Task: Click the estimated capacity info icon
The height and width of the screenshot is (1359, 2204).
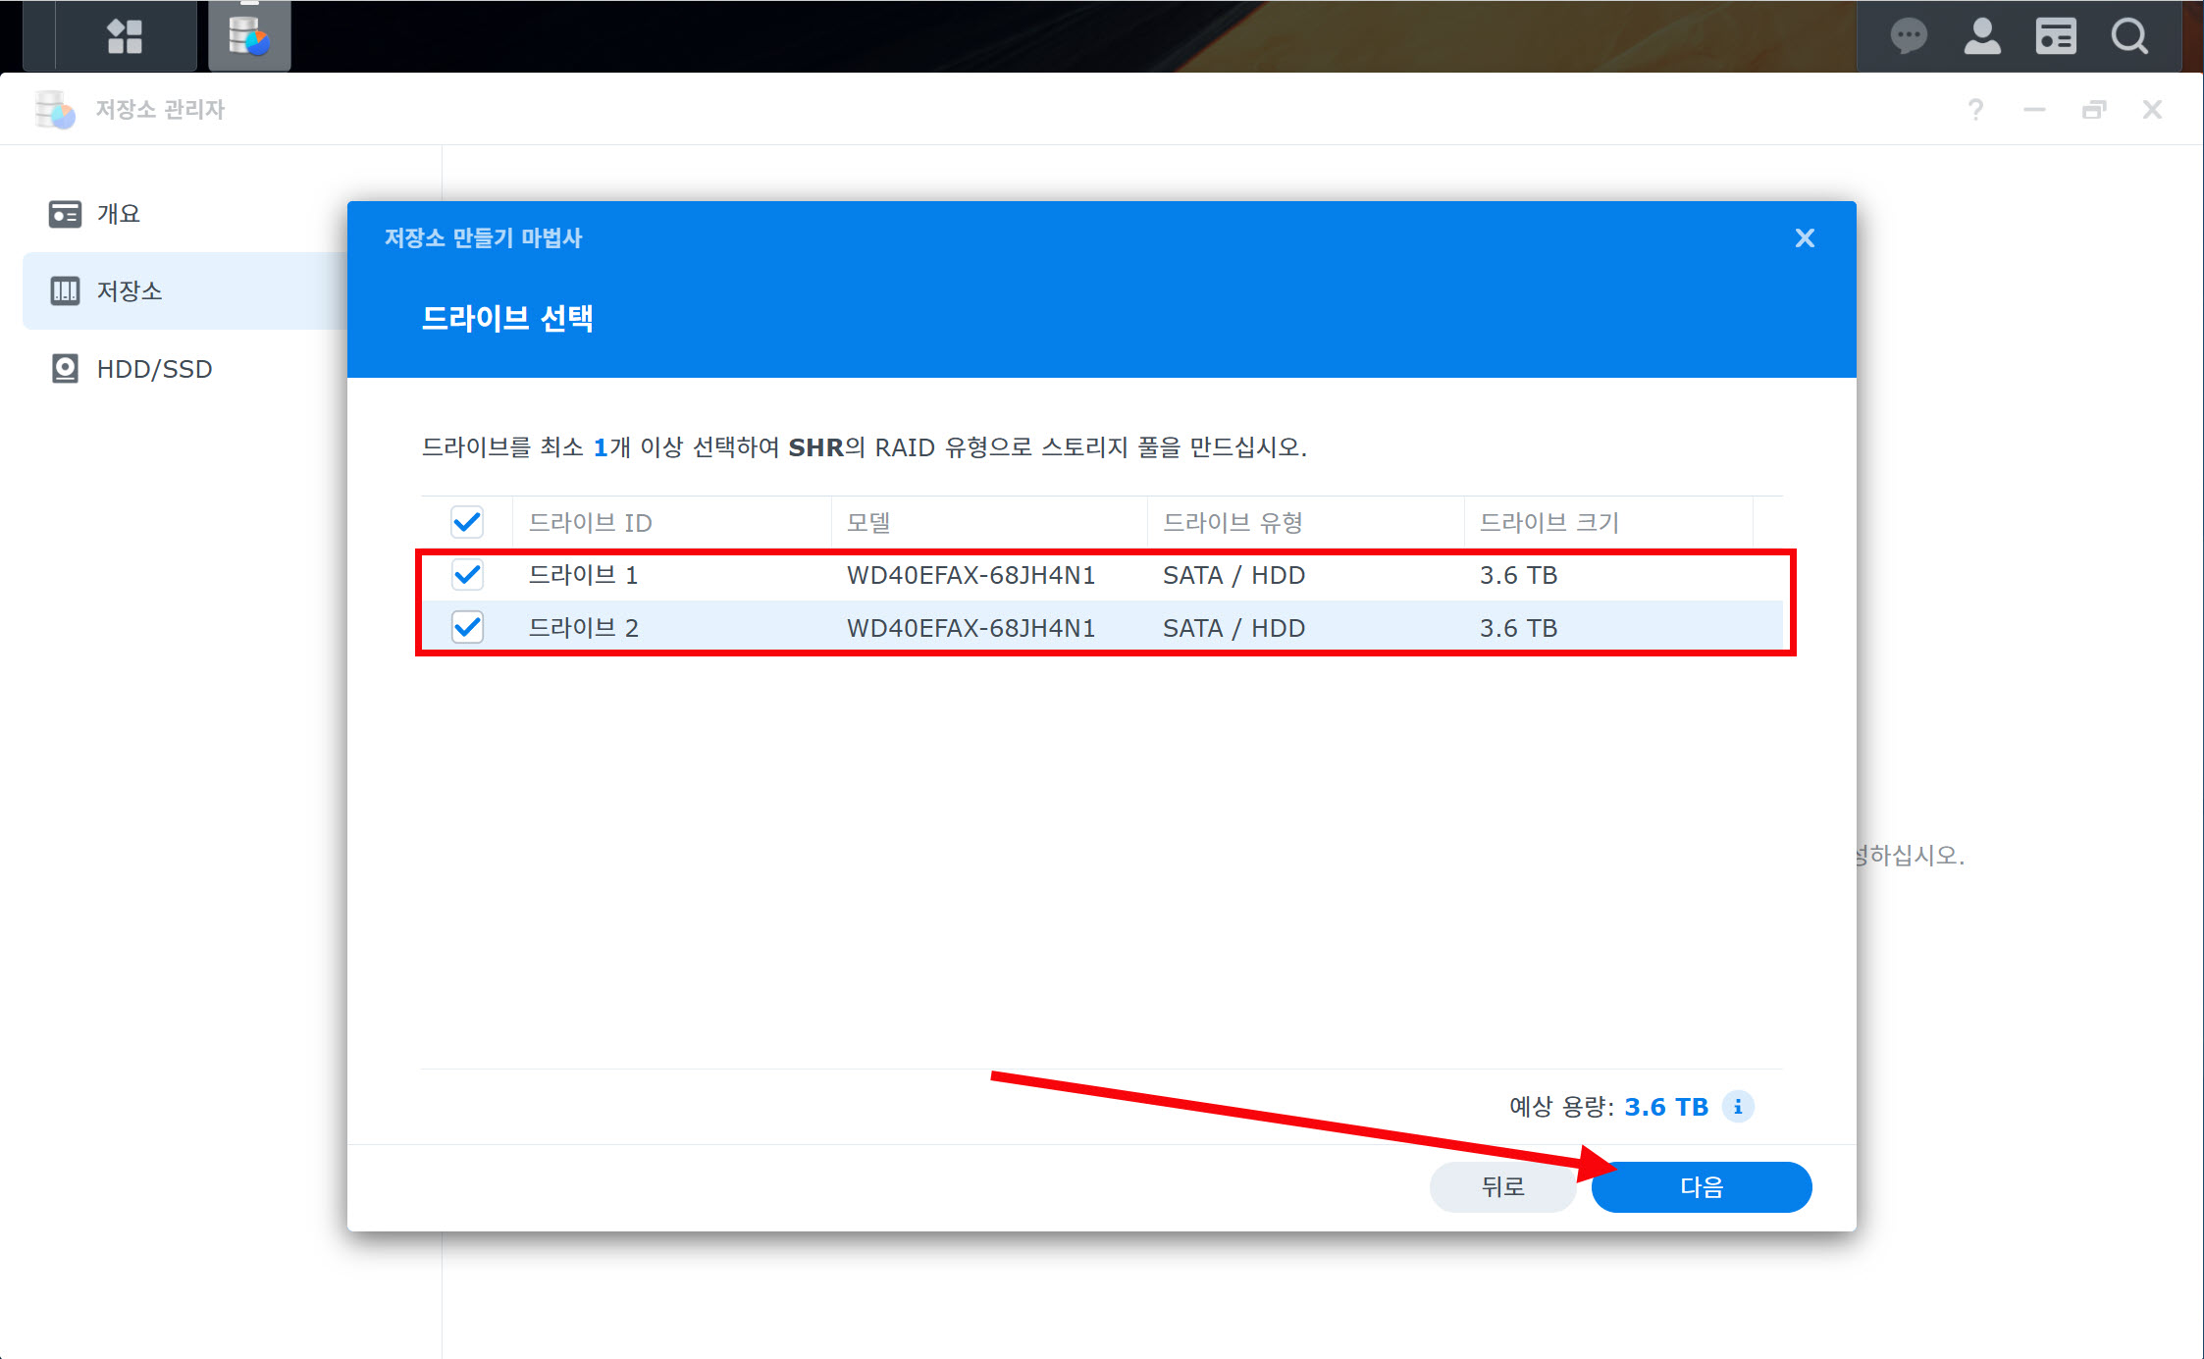Action: point(1738,1107)
